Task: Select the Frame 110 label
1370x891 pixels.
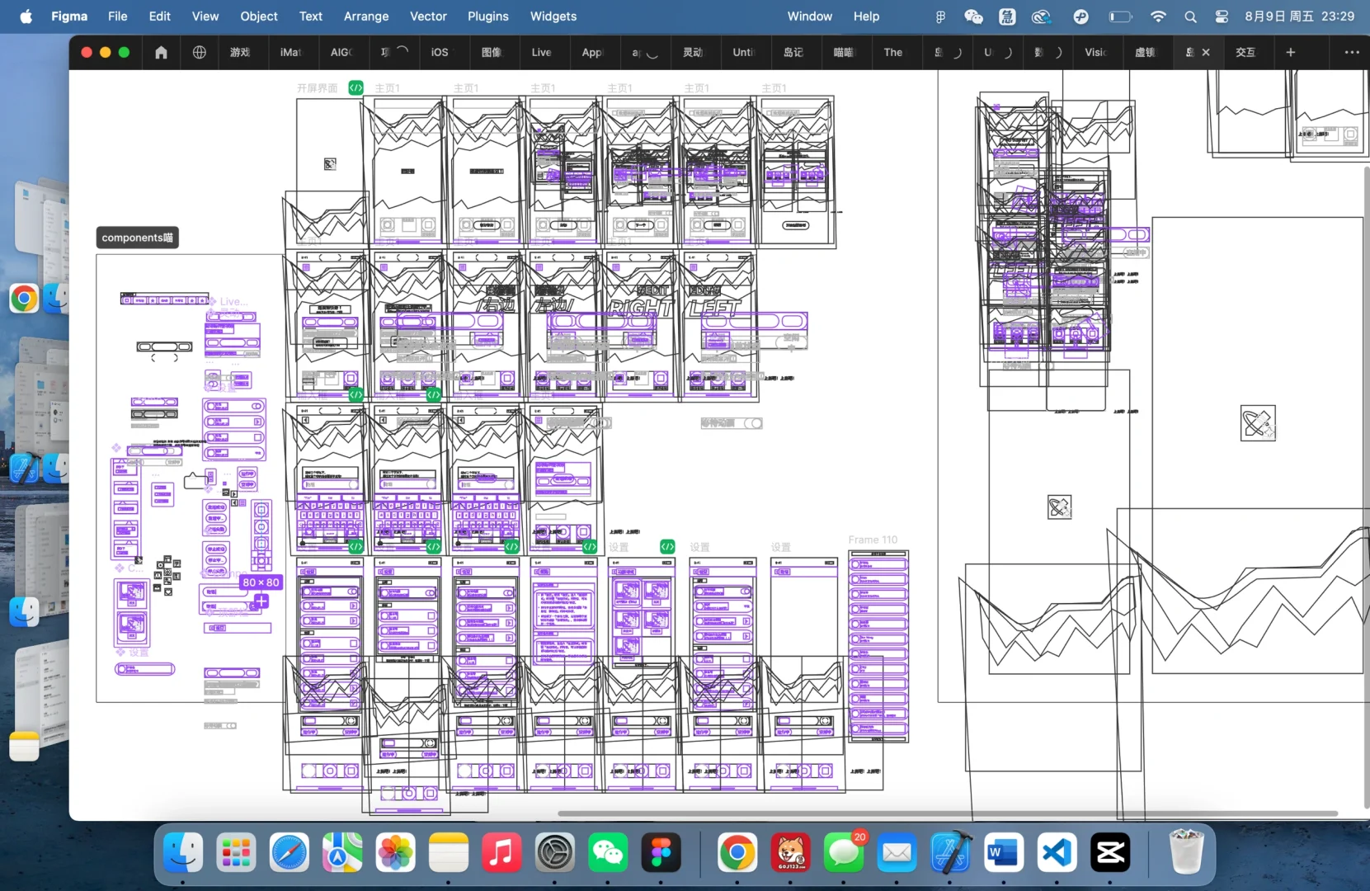Action: click(873, 540)
